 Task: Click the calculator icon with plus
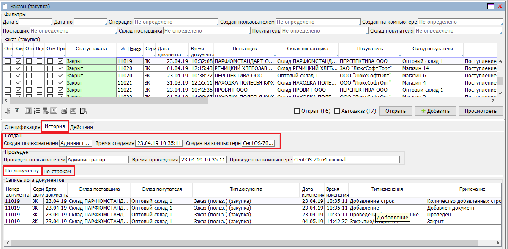pos(45,111)
